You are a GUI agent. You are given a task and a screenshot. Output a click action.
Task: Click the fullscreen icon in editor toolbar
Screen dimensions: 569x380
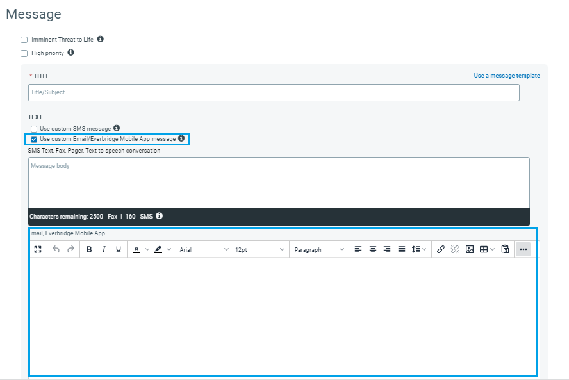38,249
